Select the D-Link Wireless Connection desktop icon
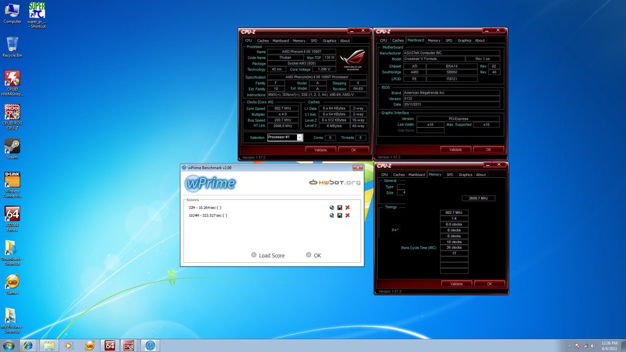The image size is (626, 352). (x=12, y=185)
